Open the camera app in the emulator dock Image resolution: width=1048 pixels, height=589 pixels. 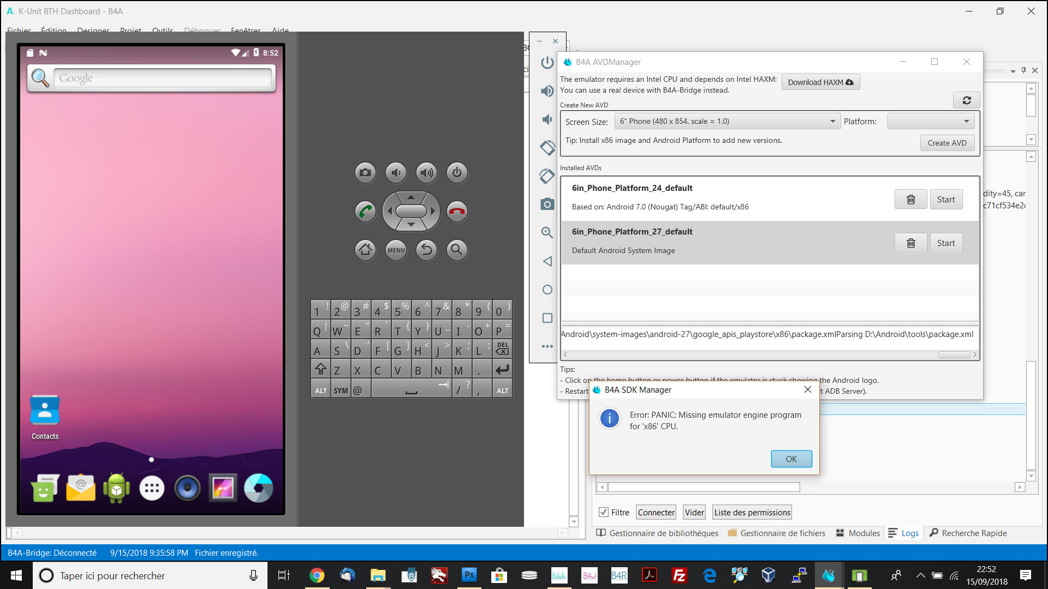pos(258,488)
